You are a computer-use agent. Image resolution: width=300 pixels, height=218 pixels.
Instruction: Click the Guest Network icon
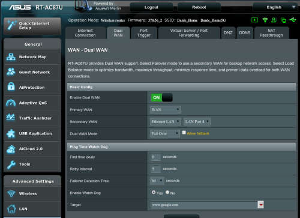tap(11, 72)
